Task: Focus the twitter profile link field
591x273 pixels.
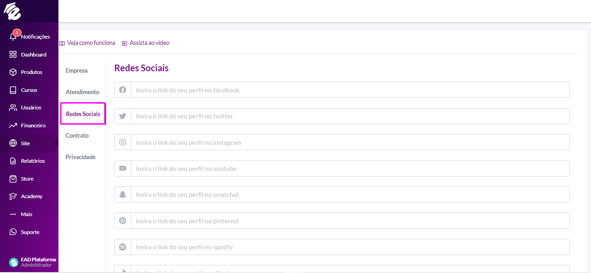Action: 350,116
